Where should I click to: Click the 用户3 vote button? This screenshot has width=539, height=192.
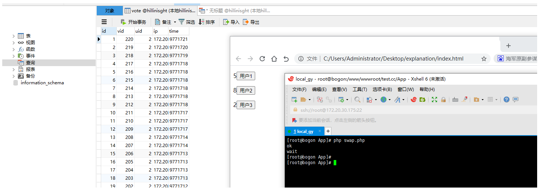[x=246, y=105]
